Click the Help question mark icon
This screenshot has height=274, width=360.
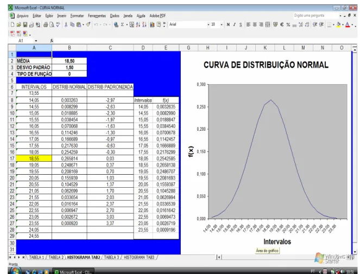coord(159,24)
